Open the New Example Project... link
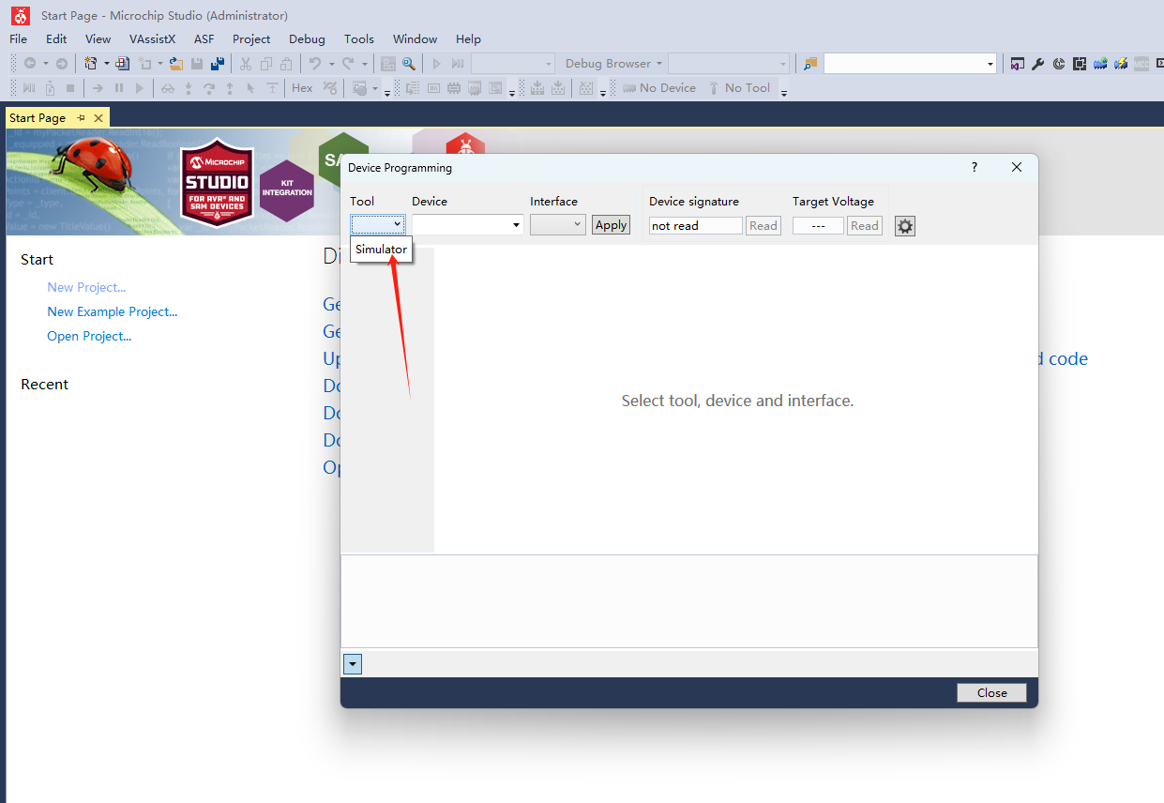The width and height of the screenshot is (1164, 803). coord(113,311)
